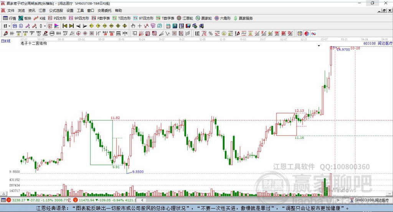
Task: Open the 行情 quotes view
Action: [10, 18]
